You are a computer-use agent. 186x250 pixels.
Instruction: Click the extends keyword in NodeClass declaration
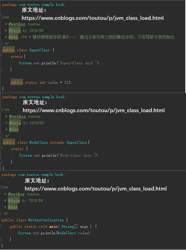click(x=57, y=142)
